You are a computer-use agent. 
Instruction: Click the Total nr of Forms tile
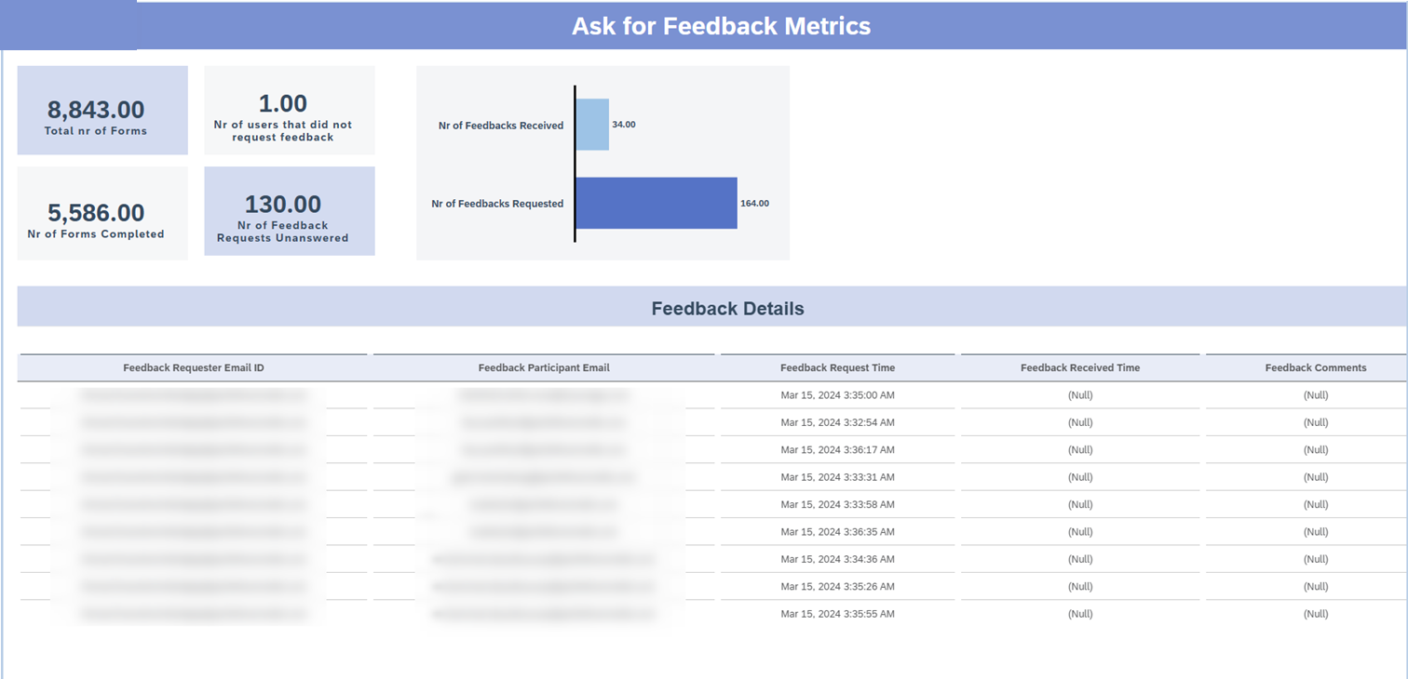[102, 111]
